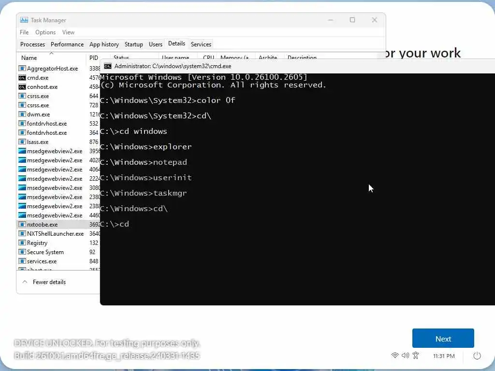
Task: Select fontdrvhost.exe with PID 364
Action: pos(58,132)
